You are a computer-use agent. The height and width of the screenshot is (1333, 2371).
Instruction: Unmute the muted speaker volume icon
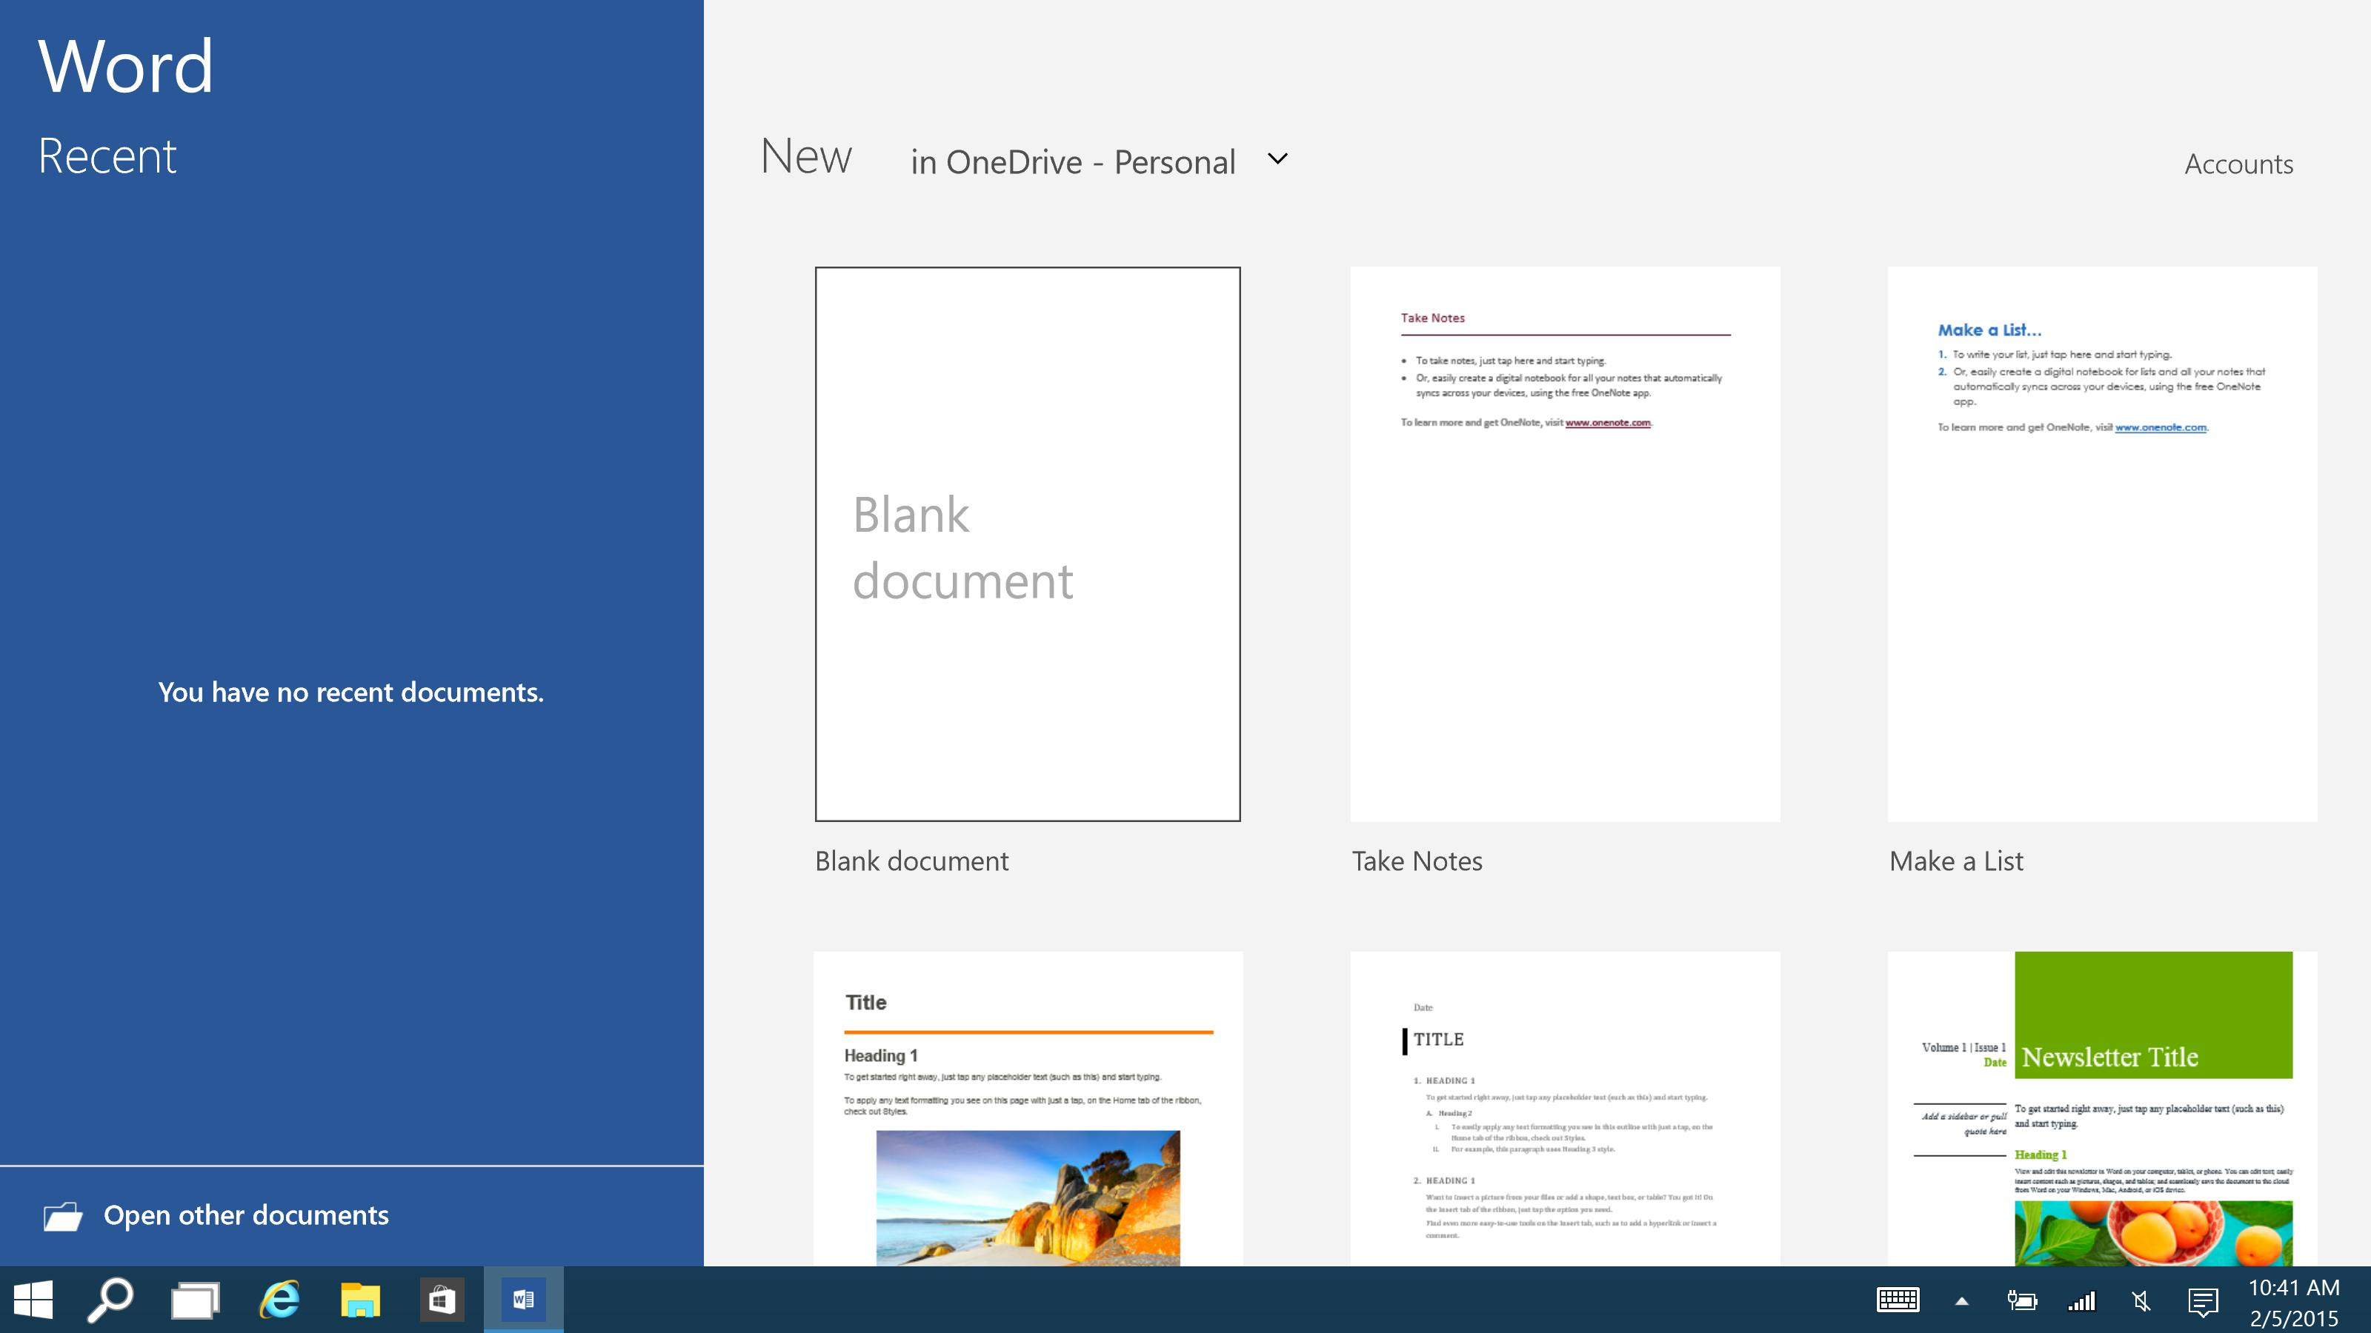pos(2141,1301)
